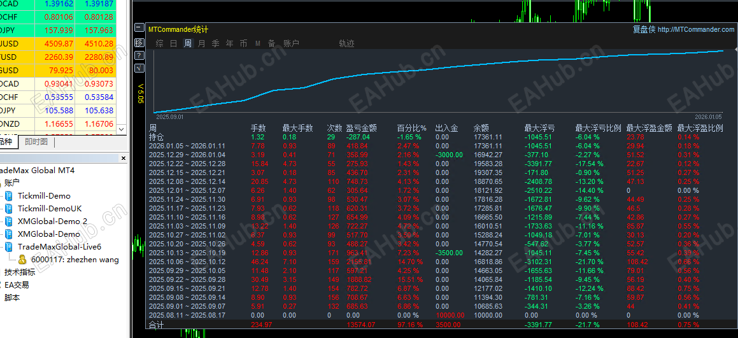Click the -3000.00 withdrawal value
Image resolution: width=738 pixels, height=338 pixels.
point(449,155)
